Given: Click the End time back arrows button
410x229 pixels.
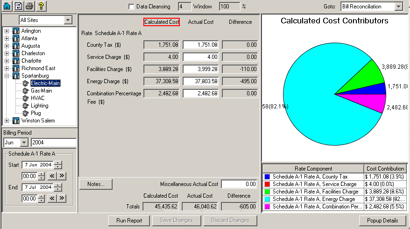Looking at the screenshot, I should click(x=52, y=199).
